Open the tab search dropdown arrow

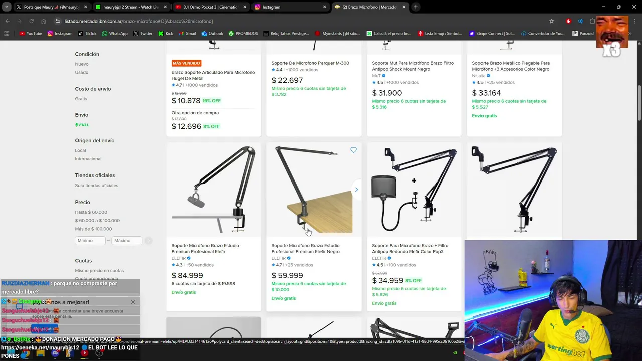[7, 7]
